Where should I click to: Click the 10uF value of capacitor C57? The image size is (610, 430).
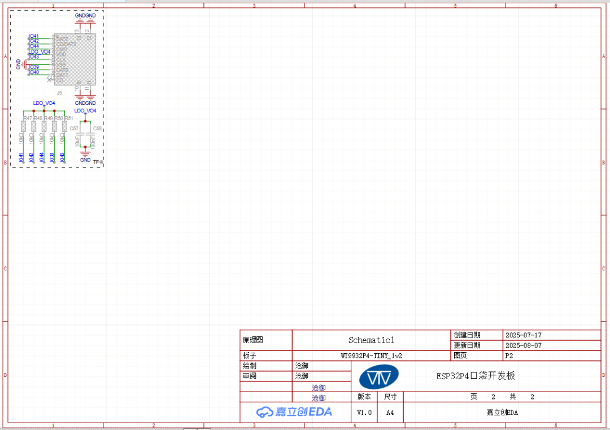(x=77, y=141)
